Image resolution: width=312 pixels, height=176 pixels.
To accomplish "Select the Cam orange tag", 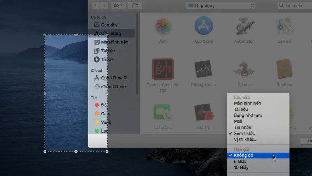I will (x=105, y=113).
